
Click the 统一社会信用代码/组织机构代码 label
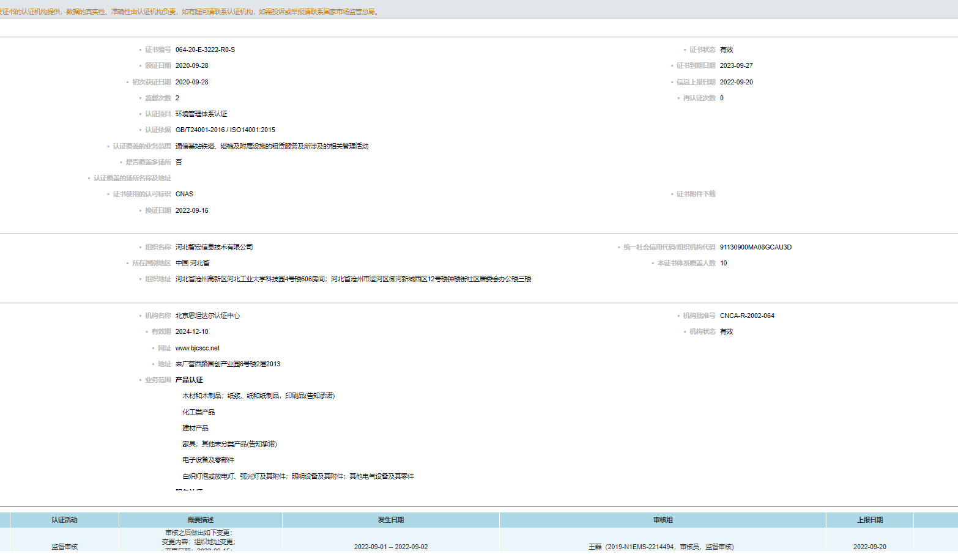click(x=669, y=247)
